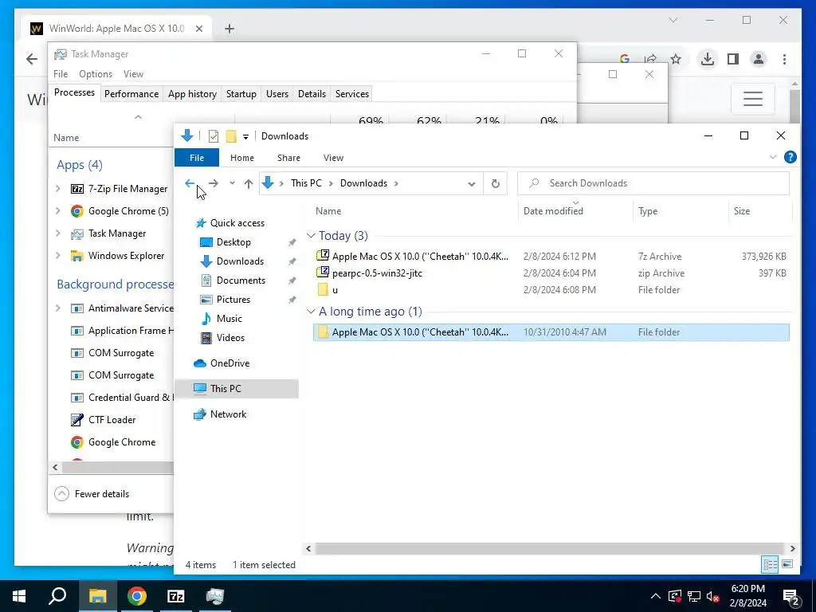The width and height of the screenshot is (816, 612).
Task: Open WinWorld hamburger menu
Action: [x=752, y=98]
